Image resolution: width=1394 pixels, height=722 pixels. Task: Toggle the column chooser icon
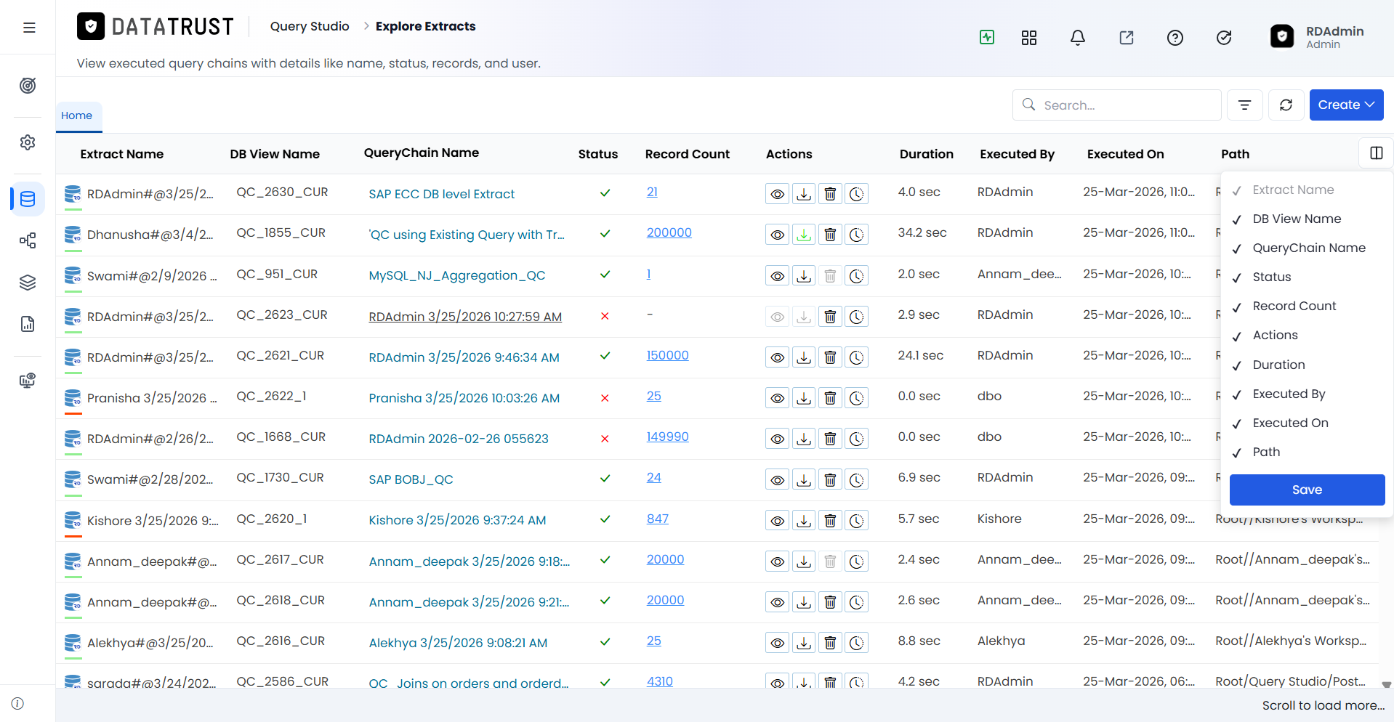click(x=1377, y=153)
